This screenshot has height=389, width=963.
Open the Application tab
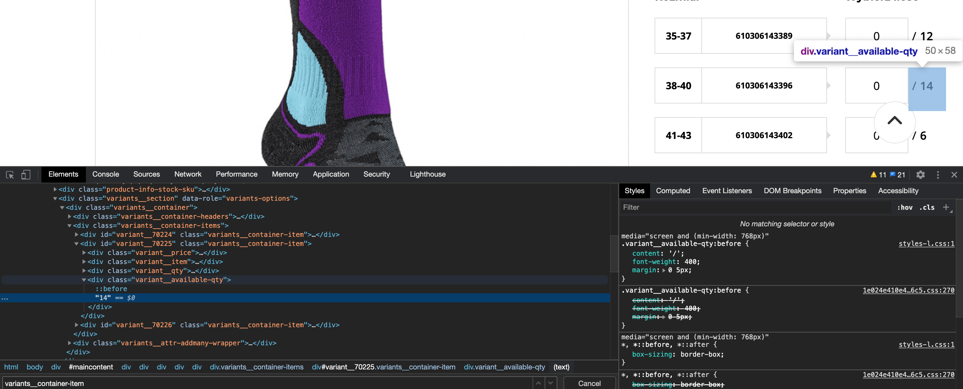[x=331, y=174]
